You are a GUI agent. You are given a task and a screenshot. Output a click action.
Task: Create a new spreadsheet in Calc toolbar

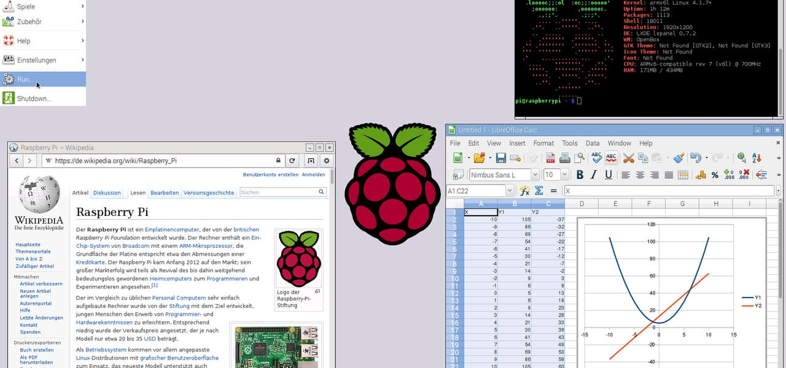457,158
